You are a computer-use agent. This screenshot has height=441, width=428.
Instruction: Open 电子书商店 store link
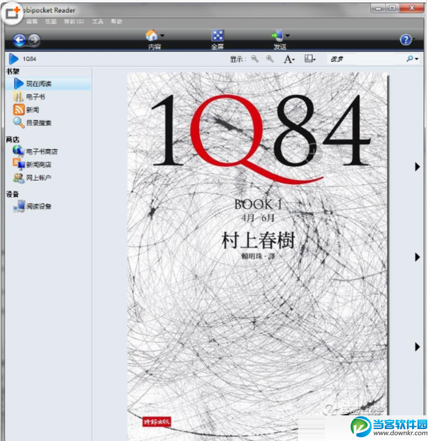35,152
